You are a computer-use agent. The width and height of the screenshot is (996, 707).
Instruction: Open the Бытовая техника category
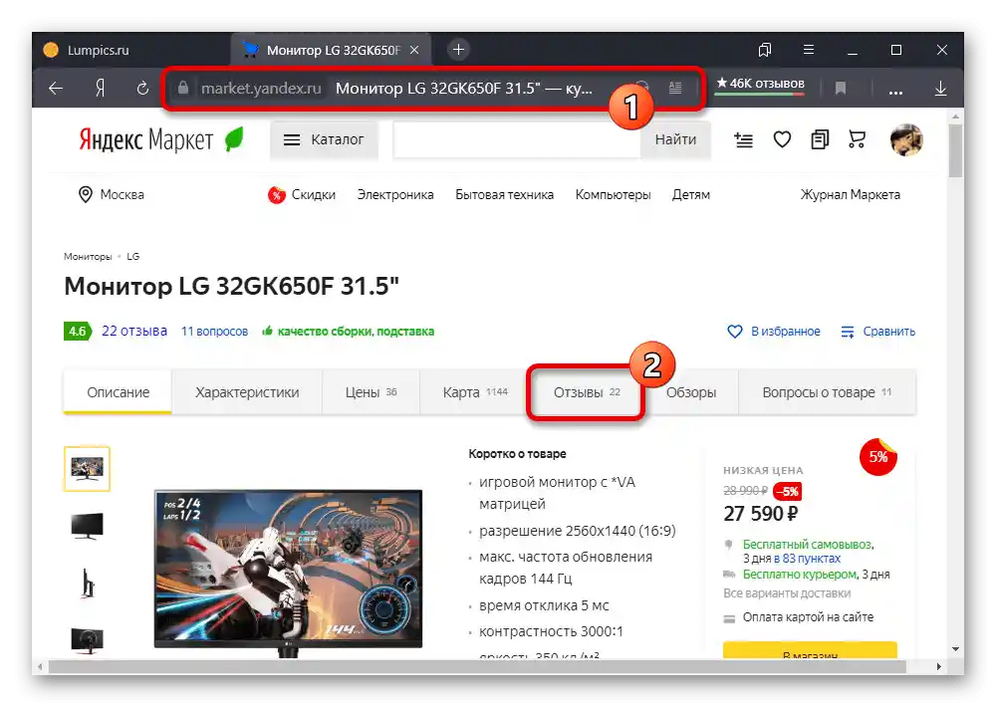pyautogui.click(x=504, y=194)
